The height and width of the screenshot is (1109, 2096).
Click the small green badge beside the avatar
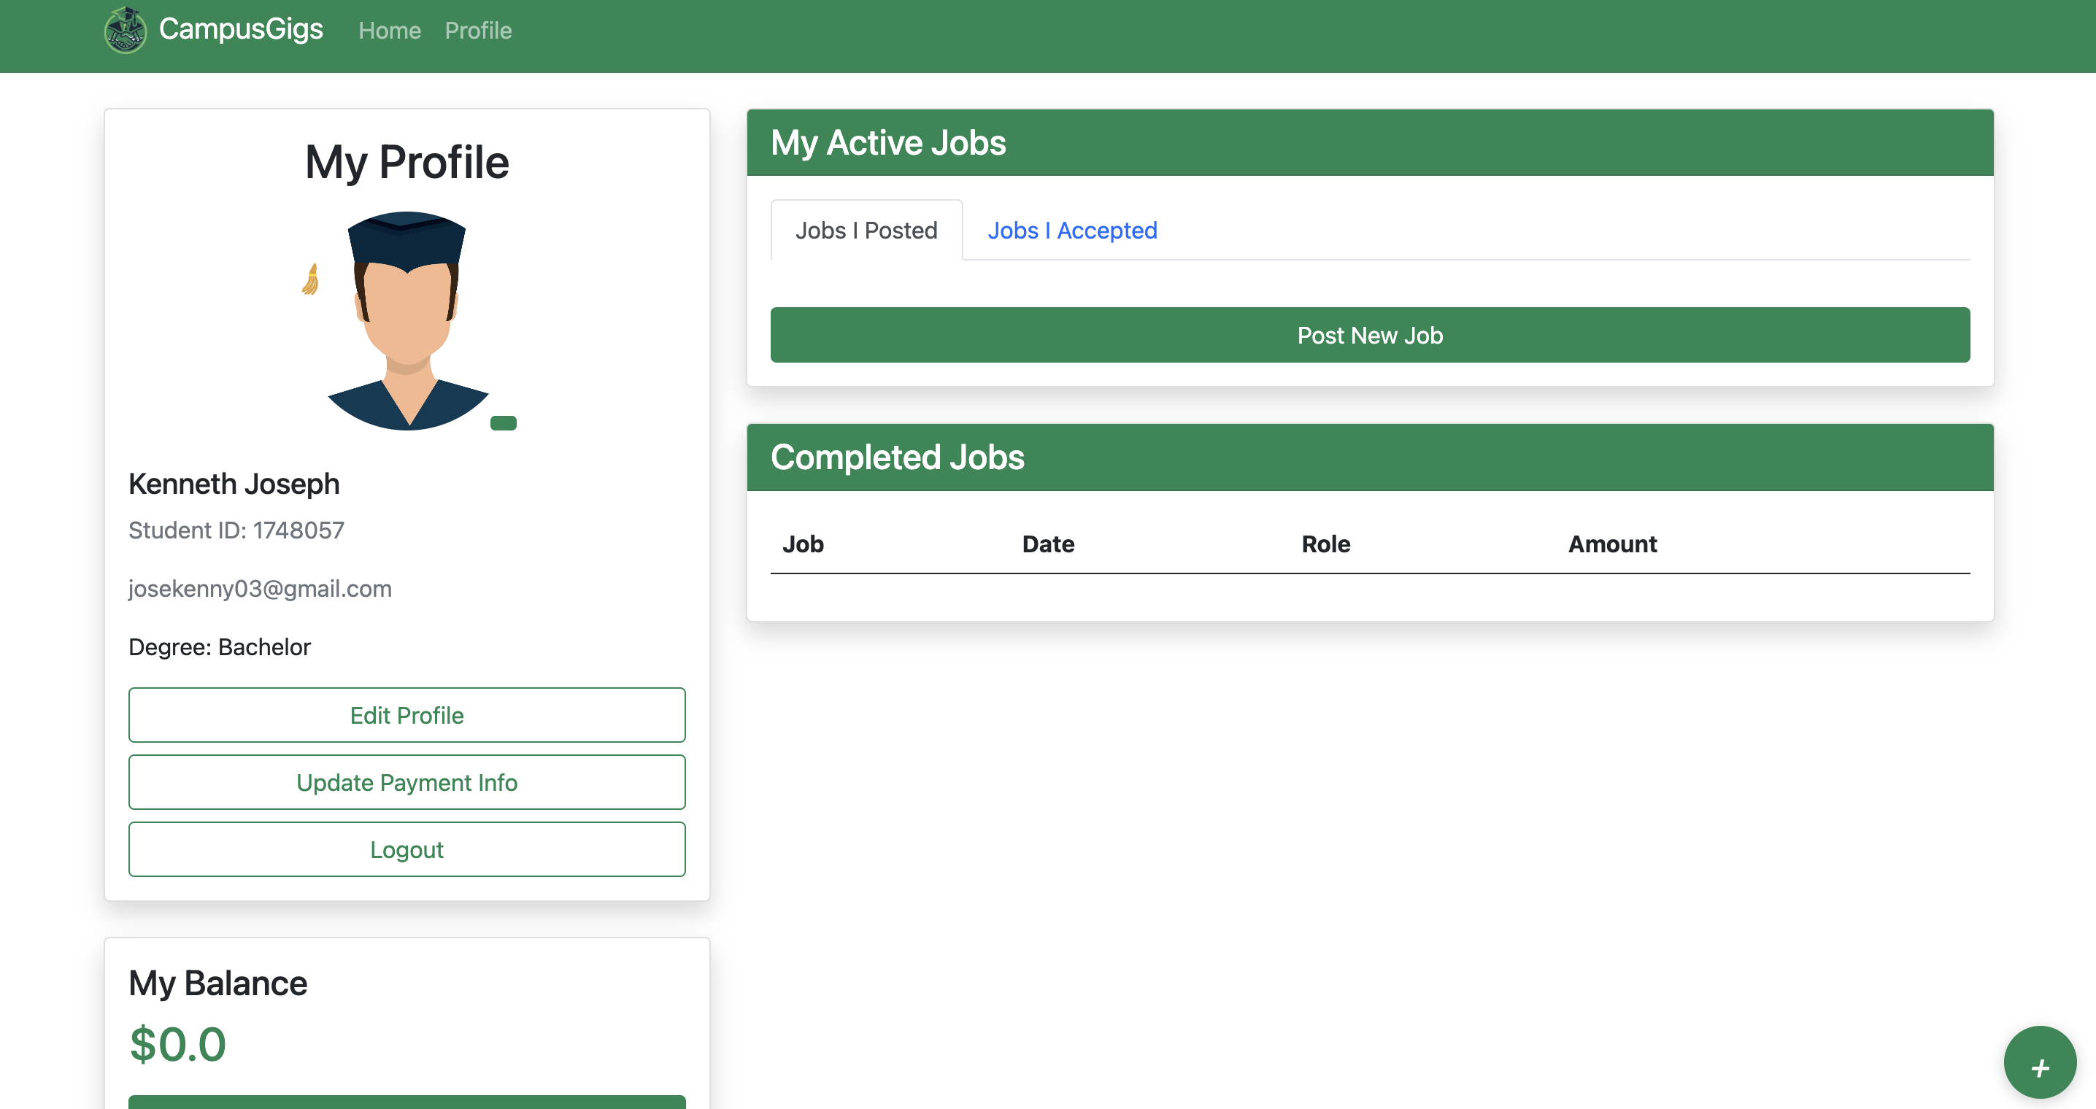click(503, 423)
